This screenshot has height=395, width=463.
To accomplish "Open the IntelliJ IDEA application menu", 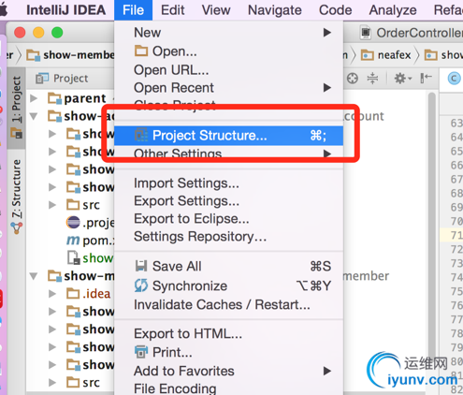I will click(x=66, y=10).
